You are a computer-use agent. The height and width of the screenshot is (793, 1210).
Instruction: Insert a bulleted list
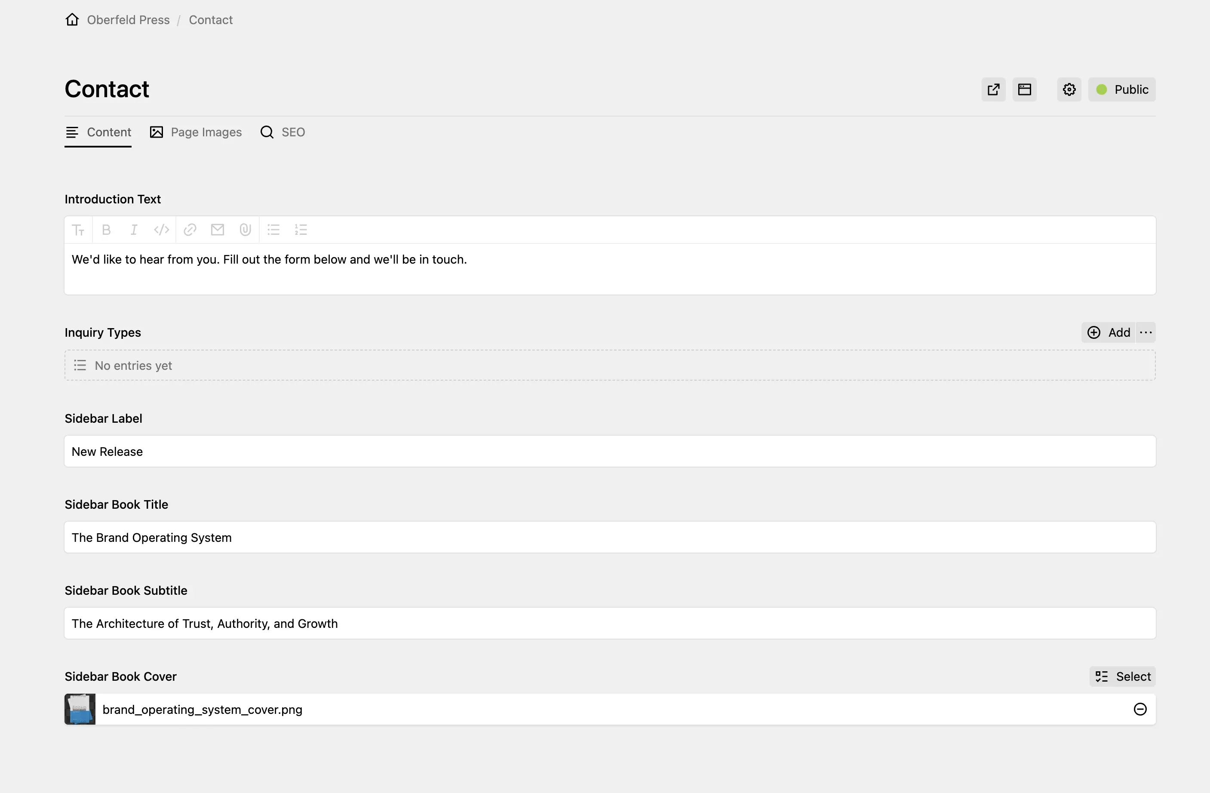pos(273,230)
